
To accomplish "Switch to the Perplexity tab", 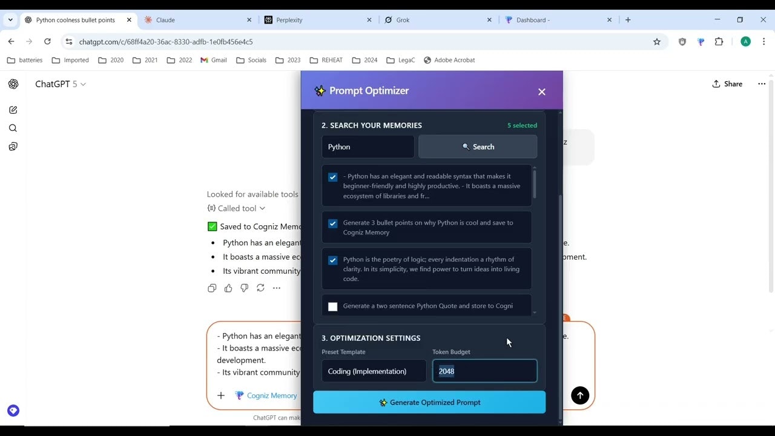I will [318, 20].
